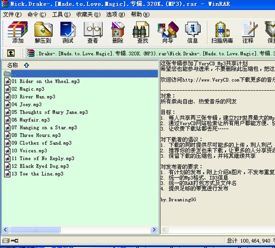Click the http://www.VeryCD.com text in comment
The image size is (275, 248).
point(211,80)
